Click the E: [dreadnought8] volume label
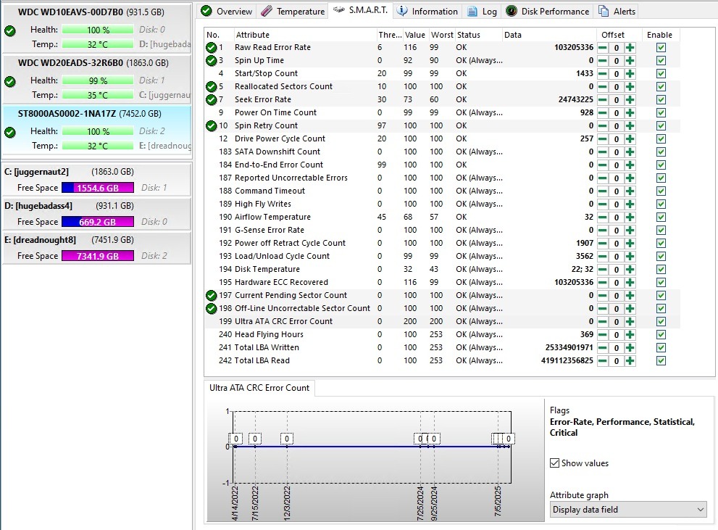Image resolution: width=718 pixels, height=530 pixels. pyautogui.click(x=40, y=239)
